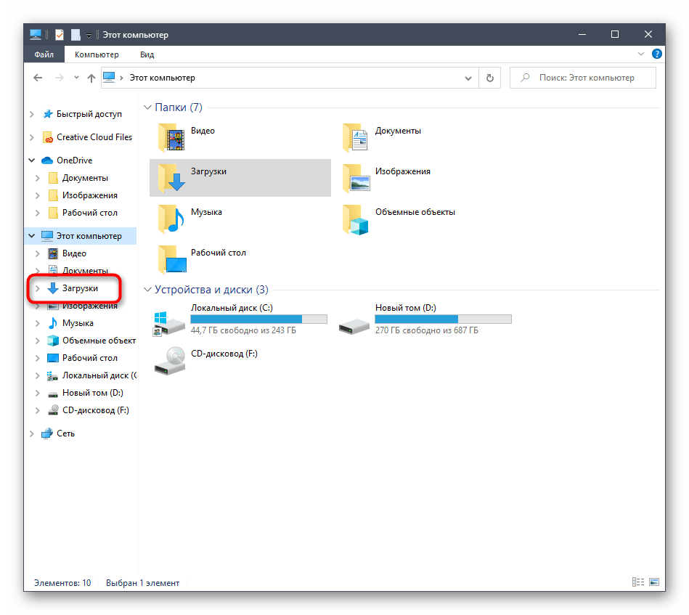
Task: Click the Refresh button in address bar
Action: 490,78
